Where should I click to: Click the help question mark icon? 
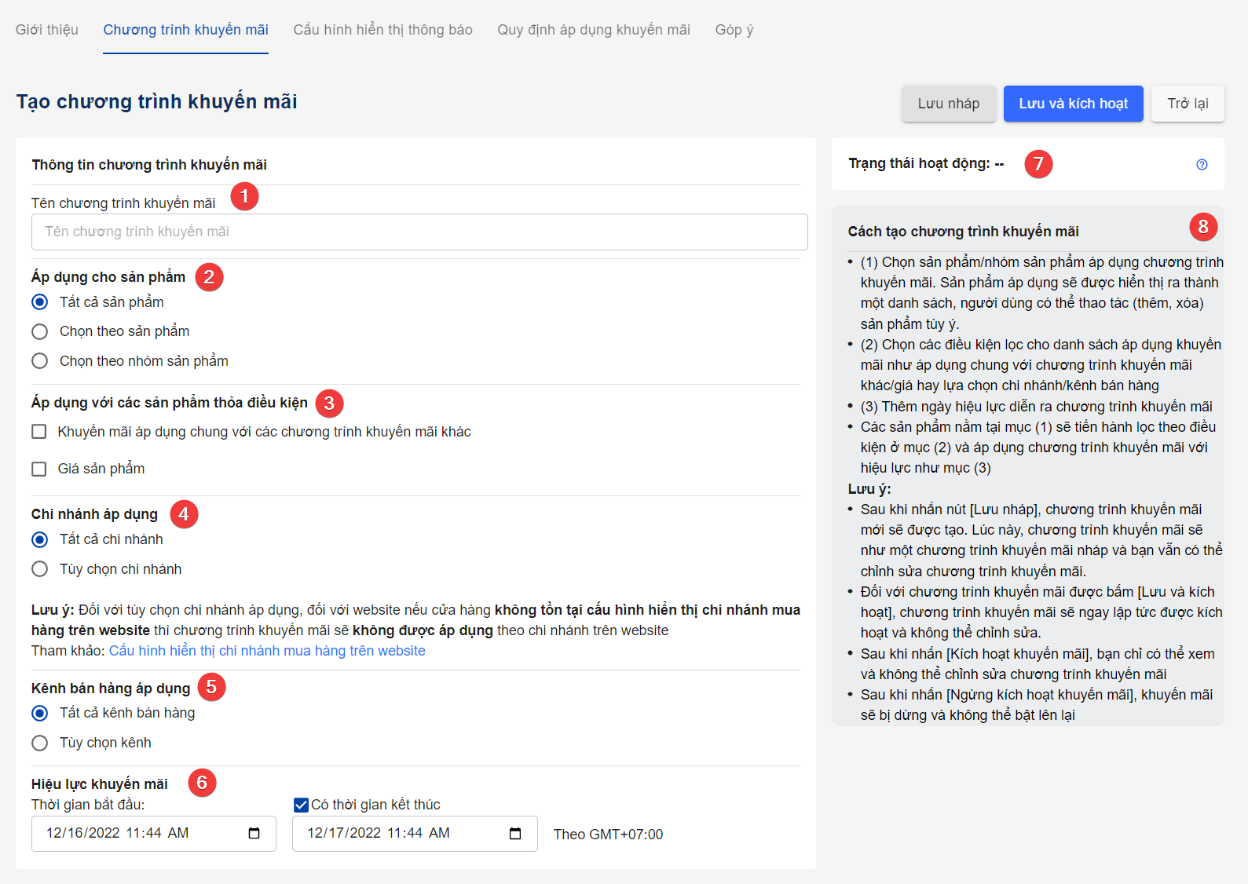click(1202, 164)
